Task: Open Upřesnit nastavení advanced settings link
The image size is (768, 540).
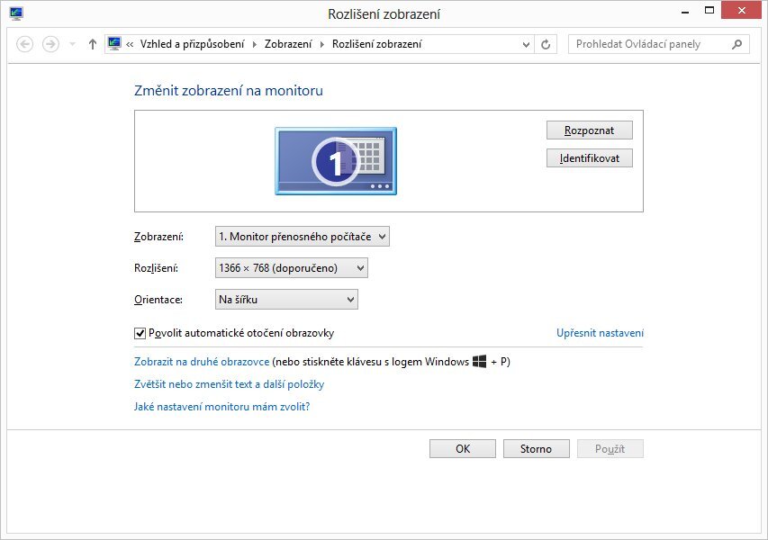Action: click(x=598, y=333)
